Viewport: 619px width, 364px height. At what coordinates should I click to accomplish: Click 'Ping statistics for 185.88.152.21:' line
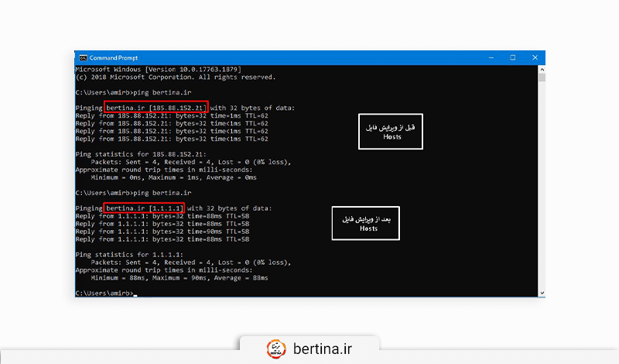[141, 154]
